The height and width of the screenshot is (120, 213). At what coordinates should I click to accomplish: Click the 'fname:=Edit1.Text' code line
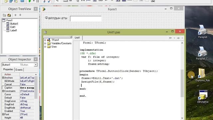[102, 78]
